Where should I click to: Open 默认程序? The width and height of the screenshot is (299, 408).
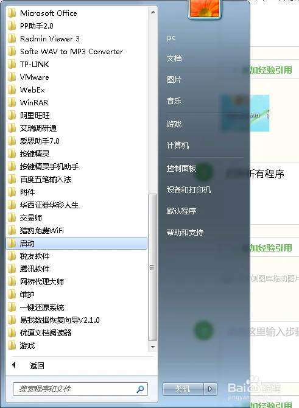point(181,211)
